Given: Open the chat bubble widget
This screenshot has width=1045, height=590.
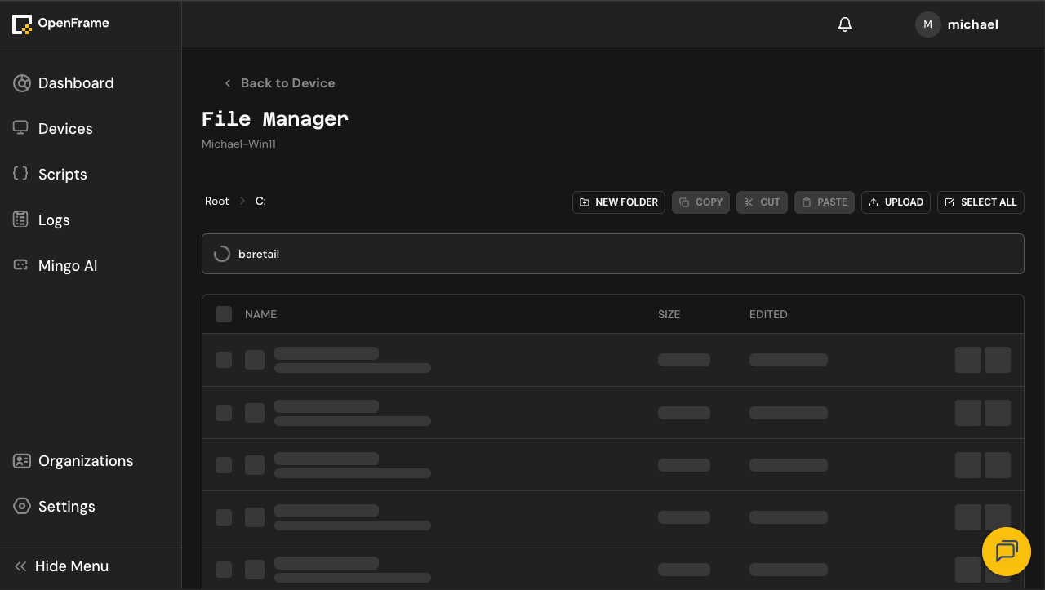Looking at the screenshot, I should coord(1007,552).
